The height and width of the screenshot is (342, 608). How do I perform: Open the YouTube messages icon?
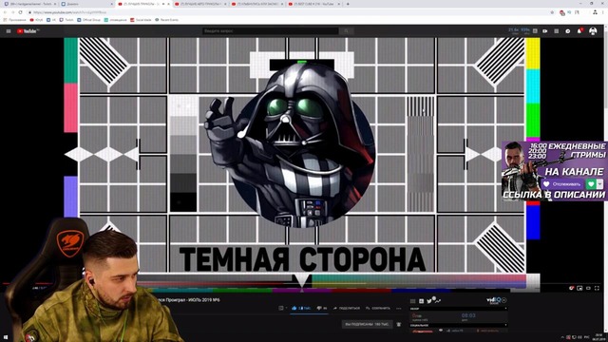[x=568, y=31]
